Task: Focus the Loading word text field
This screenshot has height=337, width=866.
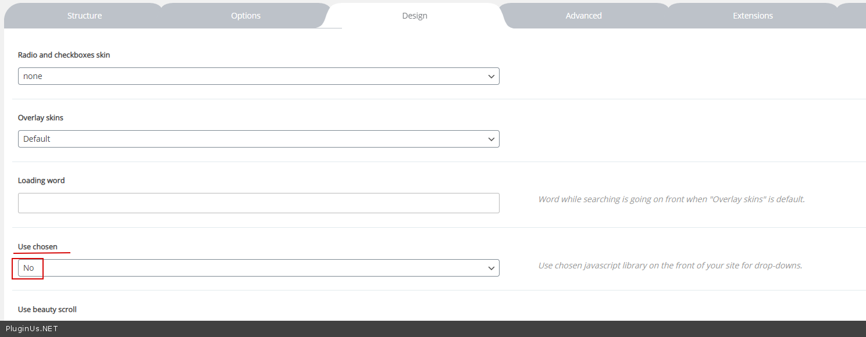Action: point(258,203)
